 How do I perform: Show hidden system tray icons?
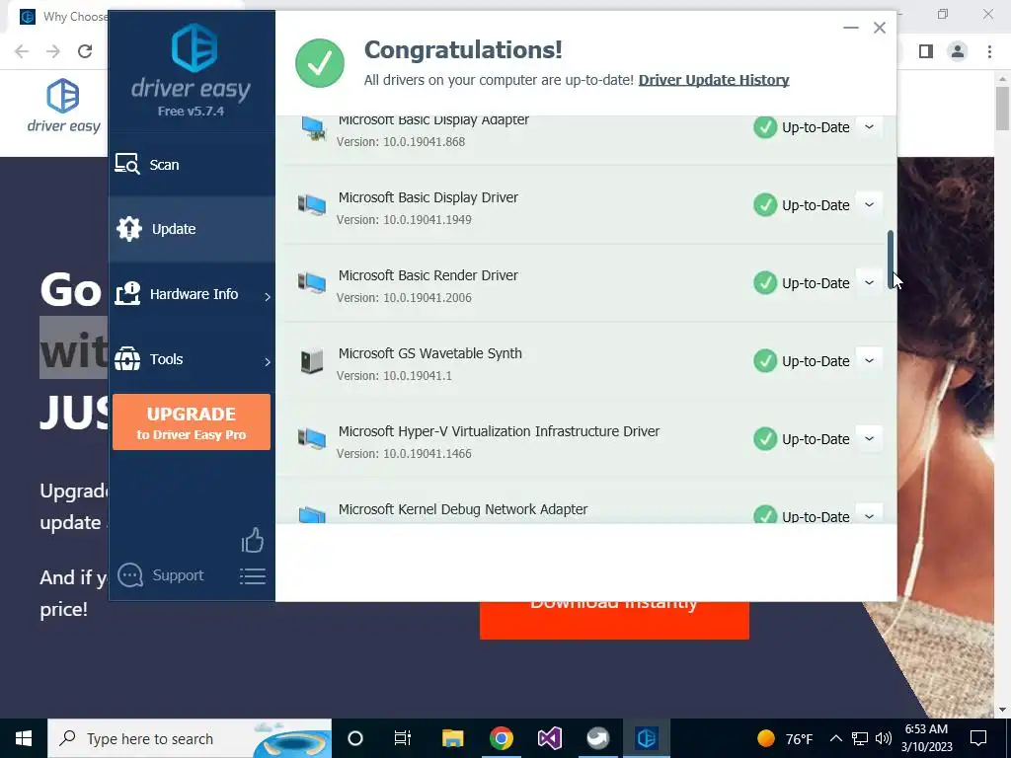[835, 738]
